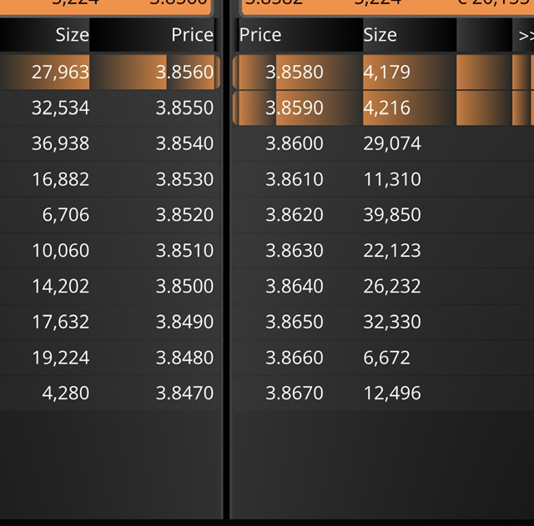534x526 pixels.
Task: Click the ask-side Price column header
Action: tap(260, 35)
